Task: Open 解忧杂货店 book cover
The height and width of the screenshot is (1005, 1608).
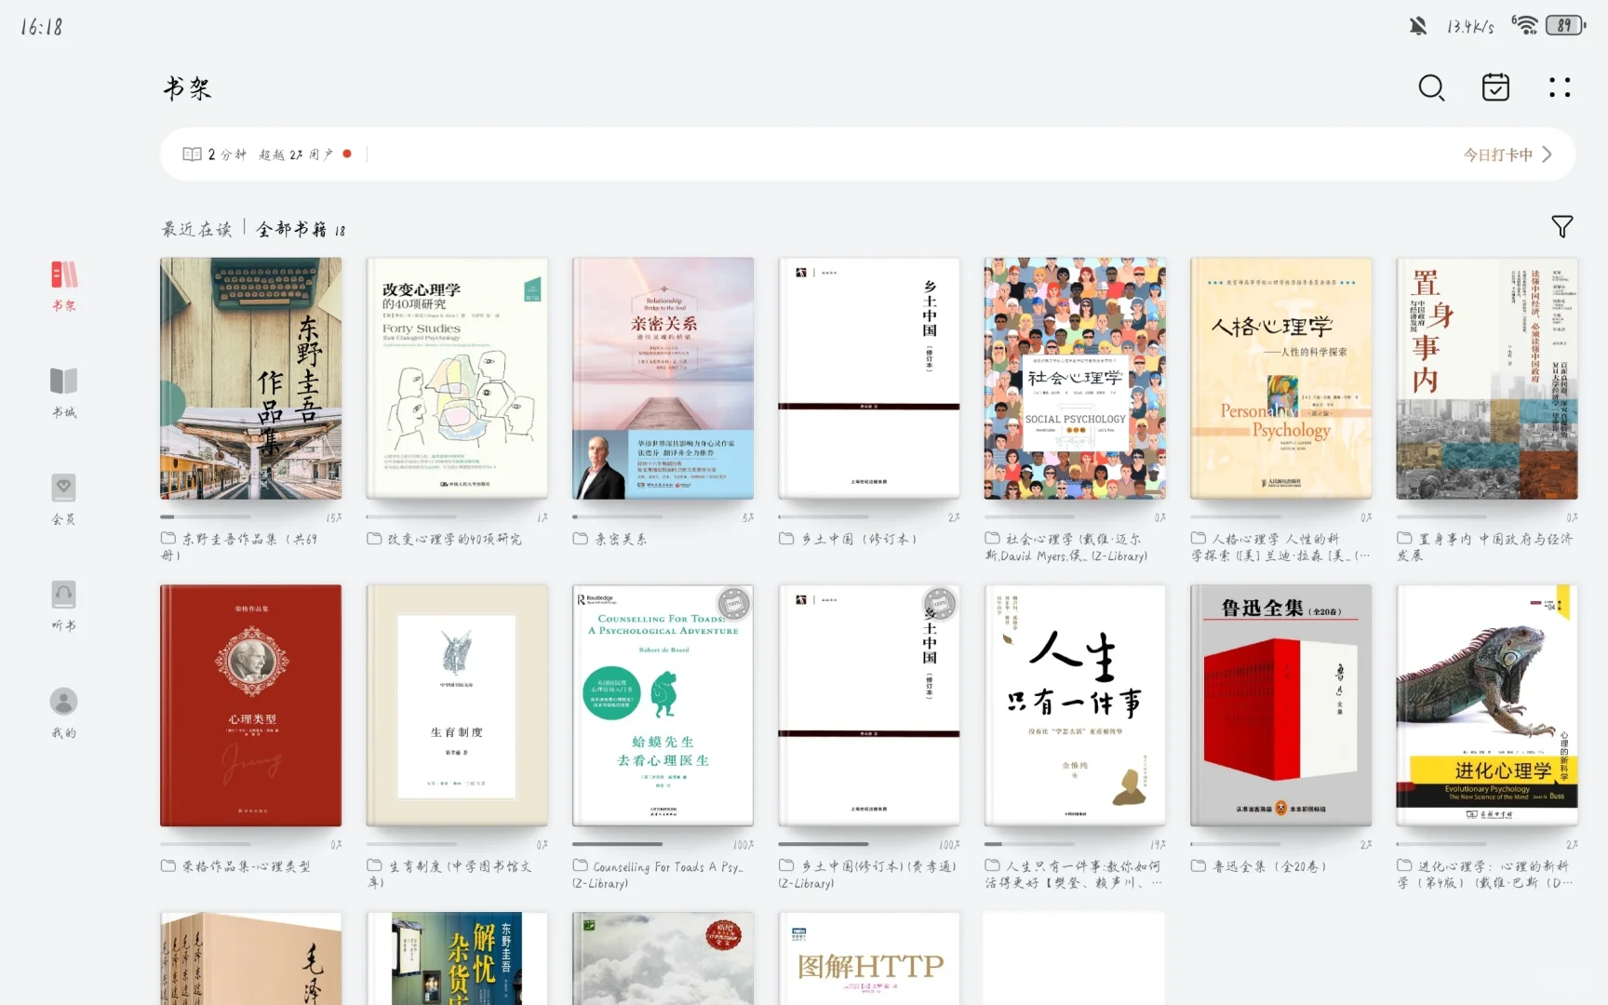Action: tap(457, 958)
